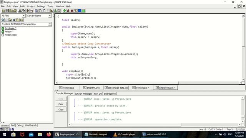Open the Help menu
246x138 pixels.
point(68,7)
